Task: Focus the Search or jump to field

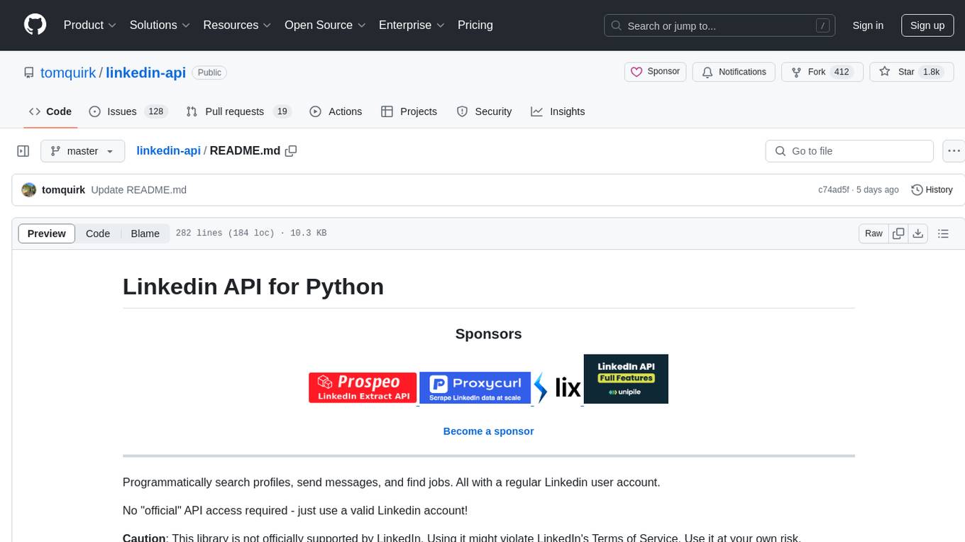Action: [x=718, y=26]
